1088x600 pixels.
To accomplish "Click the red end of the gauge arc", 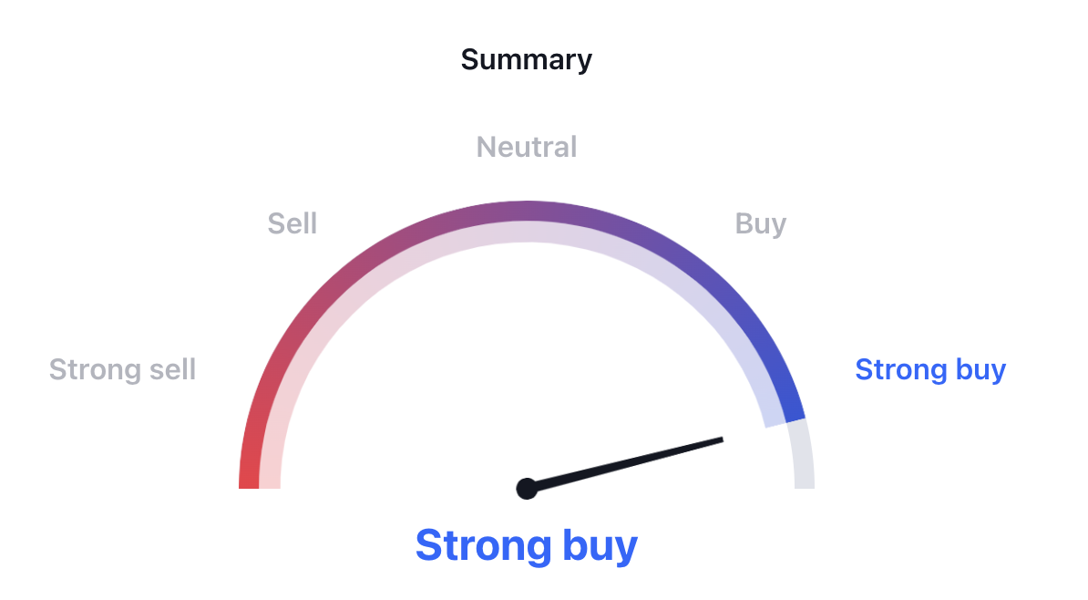I will (249, 472).
